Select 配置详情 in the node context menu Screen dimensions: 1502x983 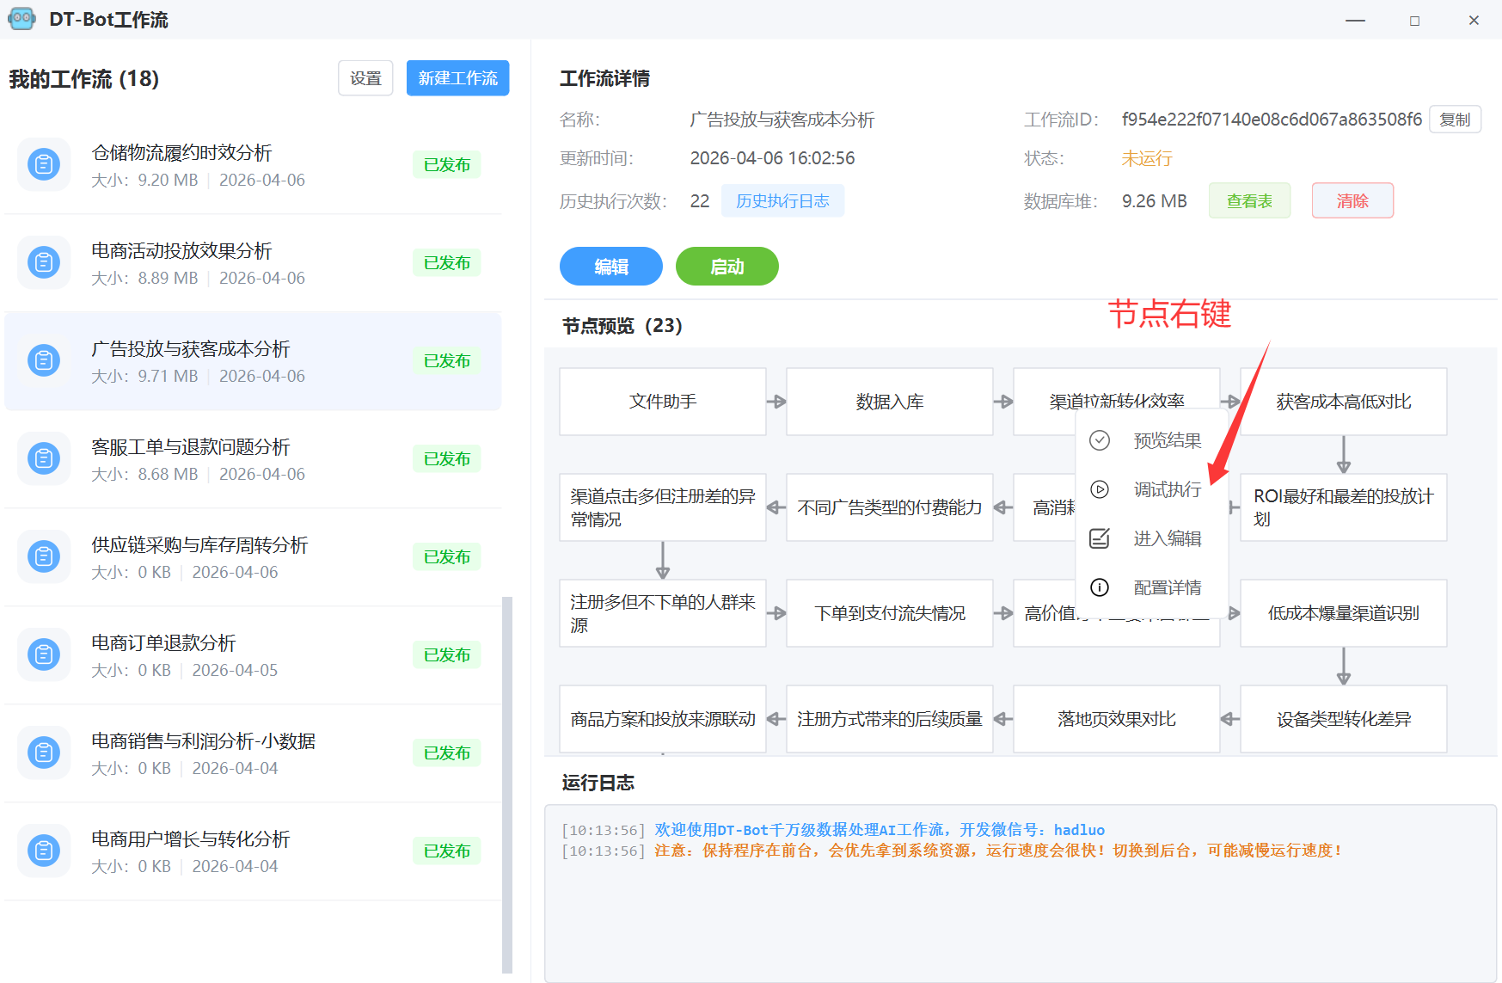[x=1167, y=587]
